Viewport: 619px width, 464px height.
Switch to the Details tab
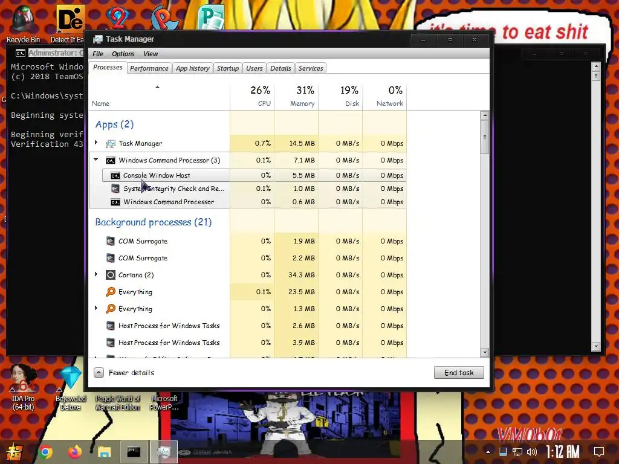(280, 68)
